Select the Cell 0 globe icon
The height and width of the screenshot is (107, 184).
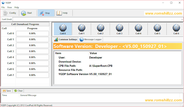click(63, 29)
